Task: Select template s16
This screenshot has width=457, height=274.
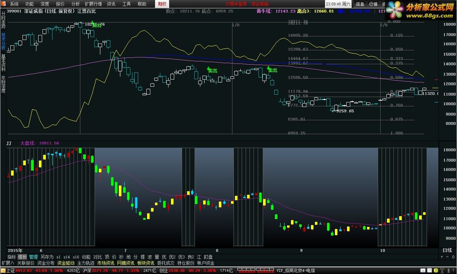Action: (x=76, y=257)
